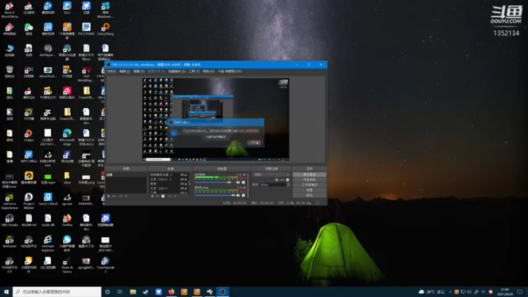Open File Explorer from taskbar
The width and height of the screenshot is (528, 297).
[x=133, y=292]
